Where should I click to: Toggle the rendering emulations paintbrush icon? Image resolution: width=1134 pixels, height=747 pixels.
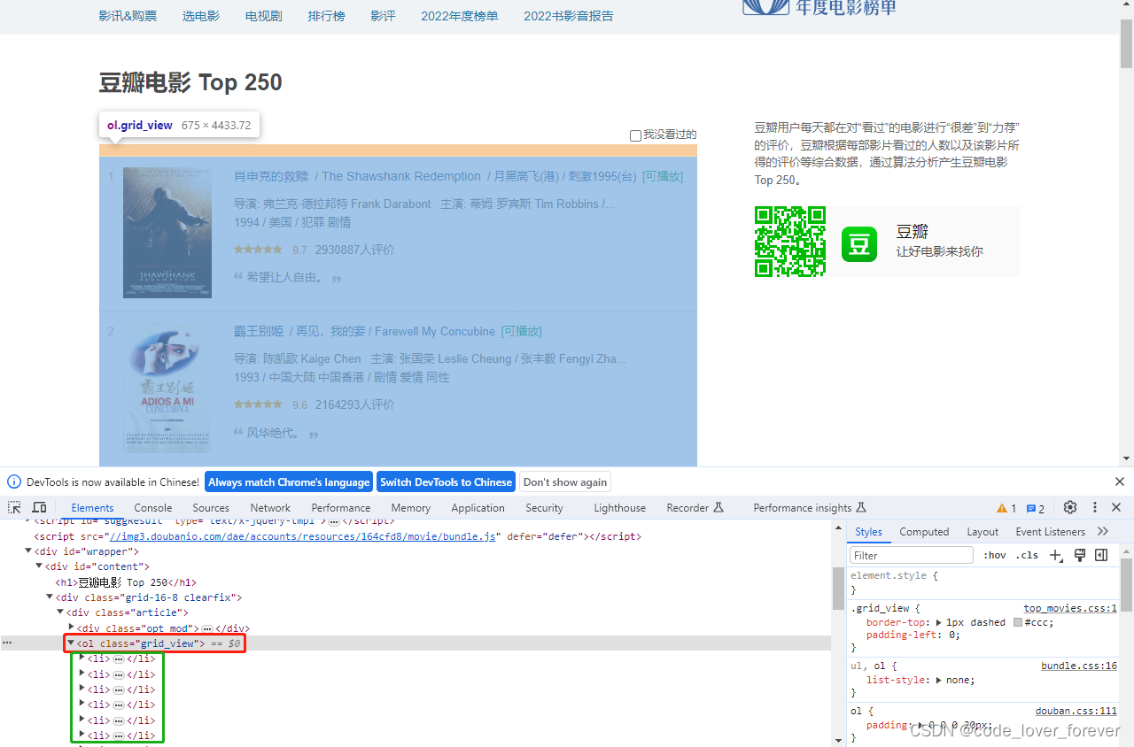(x=1079, y=555)
